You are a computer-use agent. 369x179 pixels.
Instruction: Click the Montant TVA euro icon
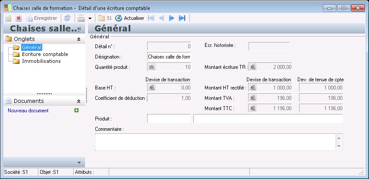[x=253, y=98]
